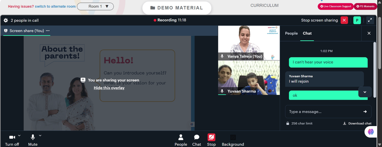
Task: Send the chat message arrow
Action: pyautogui.click(x=365, y=112)
